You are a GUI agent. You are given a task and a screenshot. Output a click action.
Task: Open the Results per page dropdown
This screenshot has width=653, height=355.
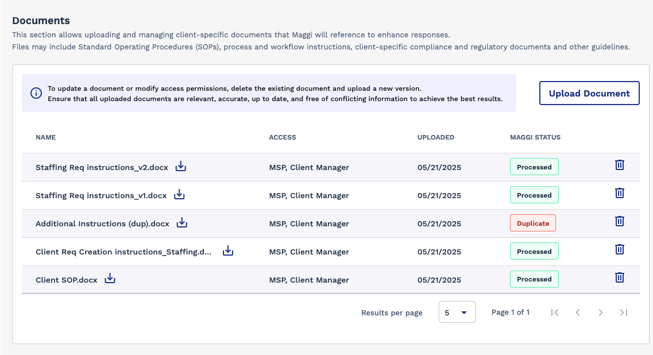[x=457, y=312]
